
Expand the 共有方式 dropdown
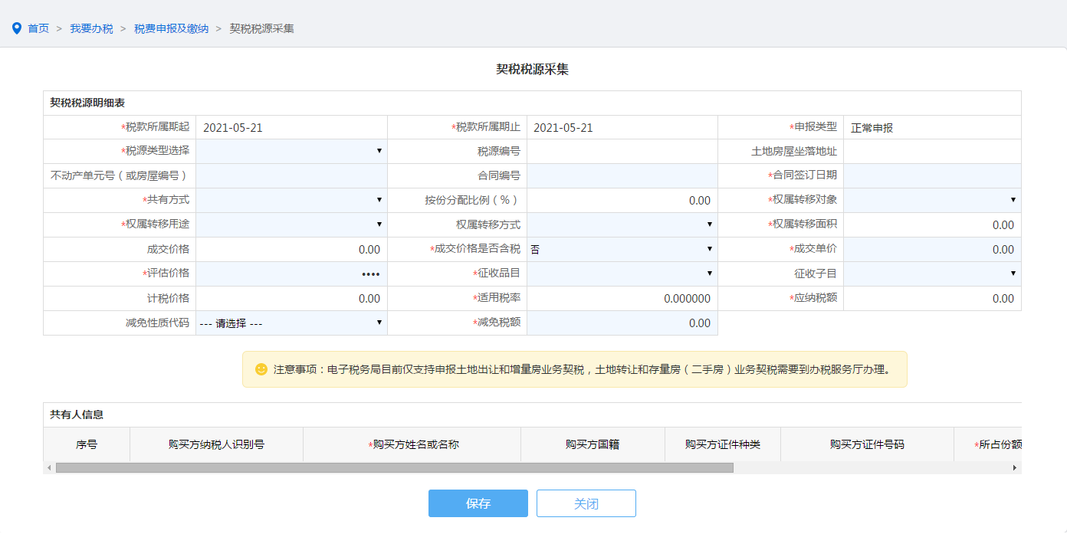[x=291, y=200]
